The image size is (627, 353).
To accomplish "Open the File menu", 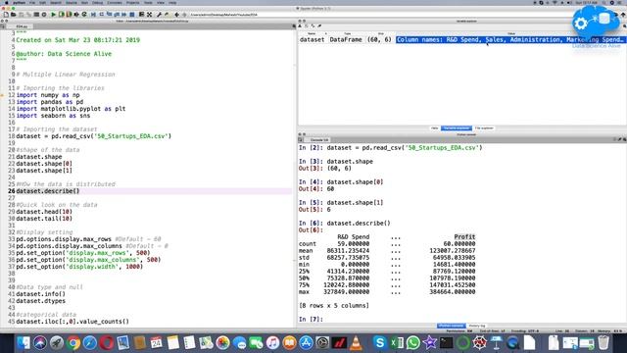I will [x=32, y=3].
